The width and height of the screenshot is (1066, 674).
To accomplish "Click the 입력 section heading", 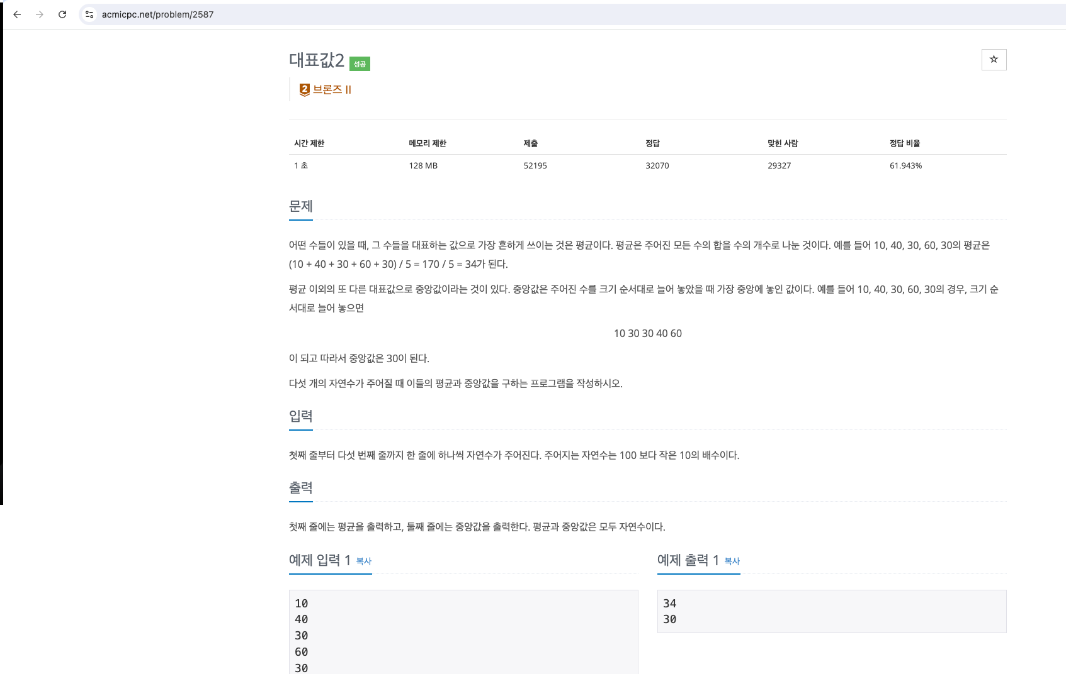I will coord(301,416).
